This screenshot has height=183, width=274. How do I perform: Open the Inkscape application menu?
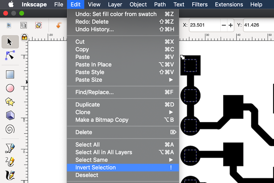coord(34,4)
